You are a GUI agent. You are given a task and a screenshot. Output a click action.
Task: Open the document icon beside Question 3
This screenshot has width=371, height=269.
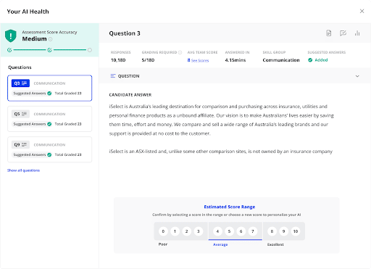[x=328, y=33]
